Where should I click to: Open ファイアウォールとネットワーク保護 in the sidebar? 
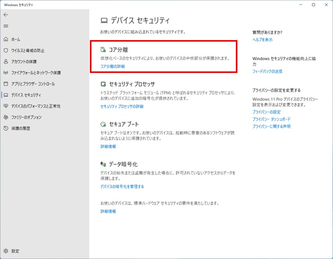point(36,73)
